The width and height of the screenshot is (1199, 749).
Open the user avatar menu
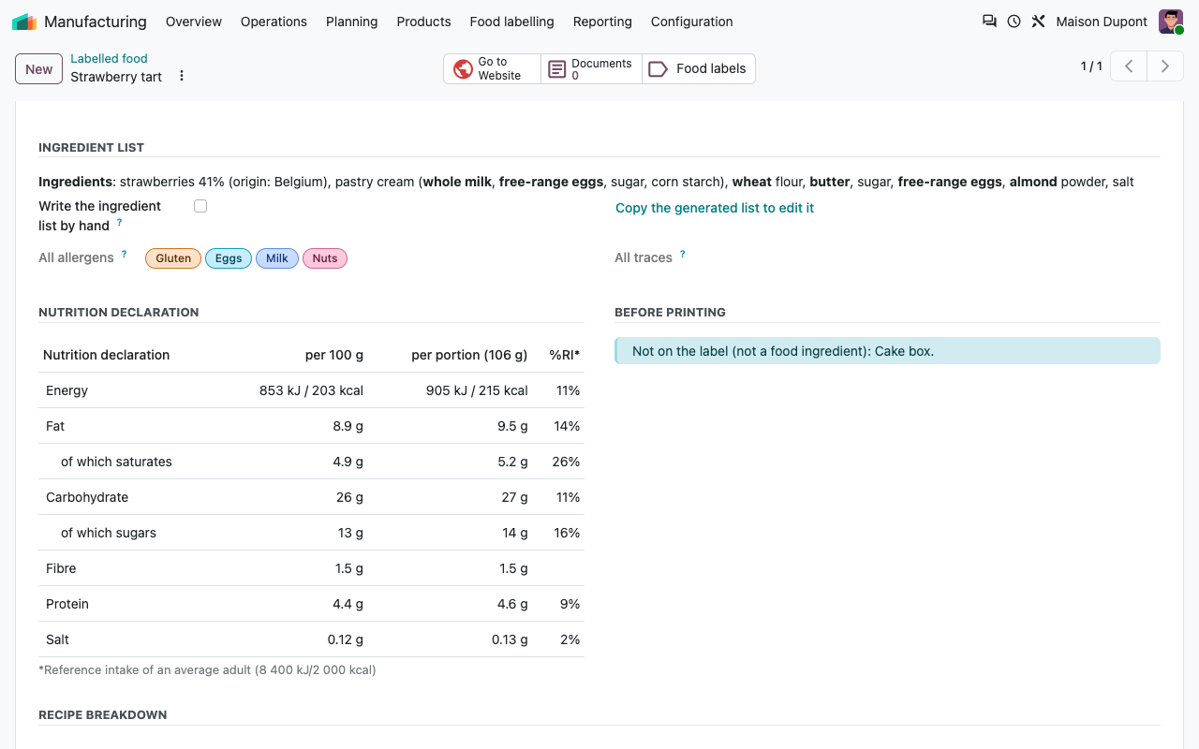point(1171,22)
